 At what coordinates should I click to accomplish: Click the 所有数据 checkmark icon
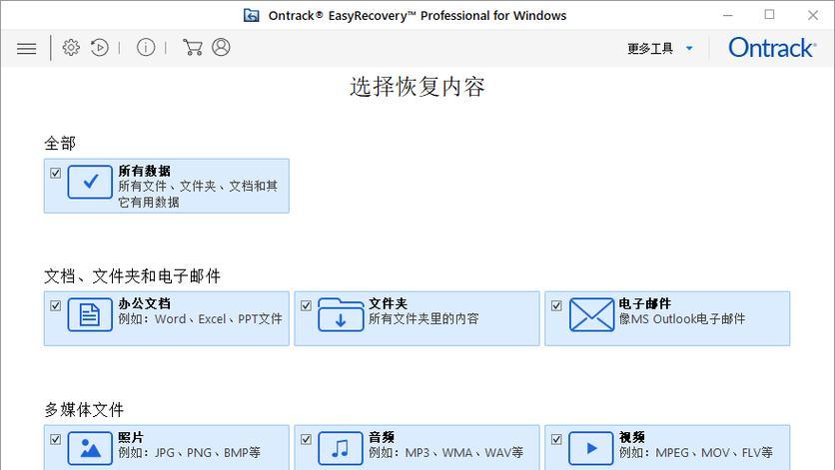[90, 182]
